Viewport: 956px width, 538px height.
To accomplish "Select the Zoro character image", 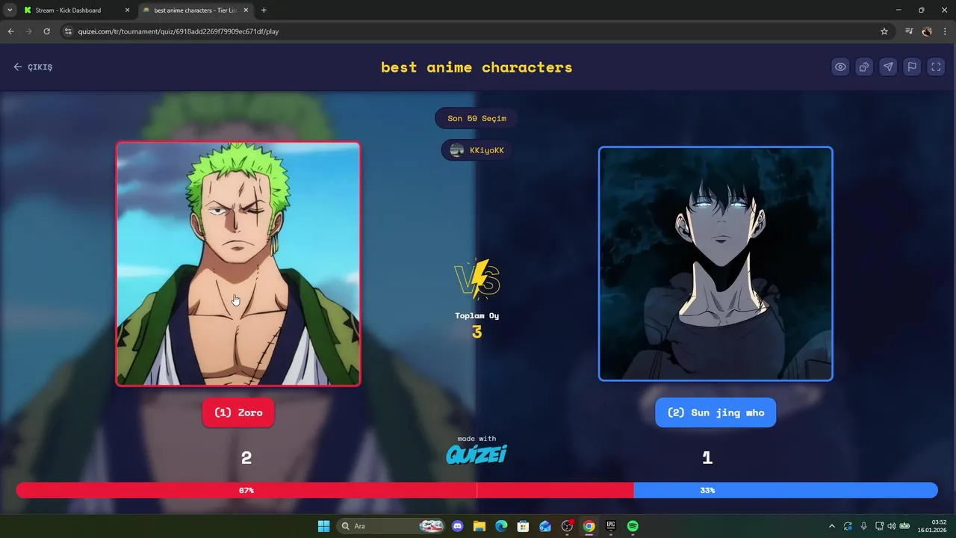I will tap(238, 264).
